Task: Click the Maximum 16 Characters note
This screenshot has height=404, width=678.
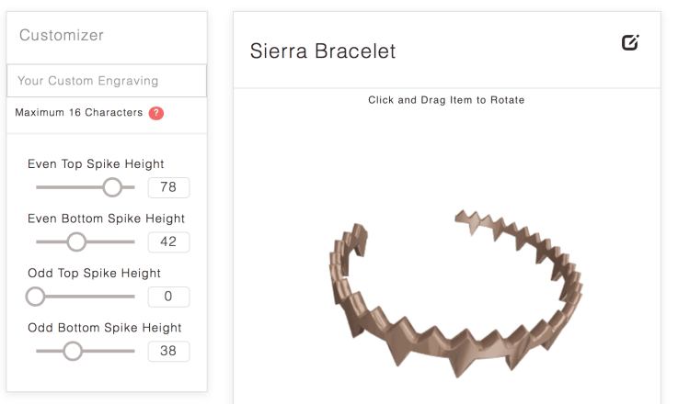Action: coord(79,113)
